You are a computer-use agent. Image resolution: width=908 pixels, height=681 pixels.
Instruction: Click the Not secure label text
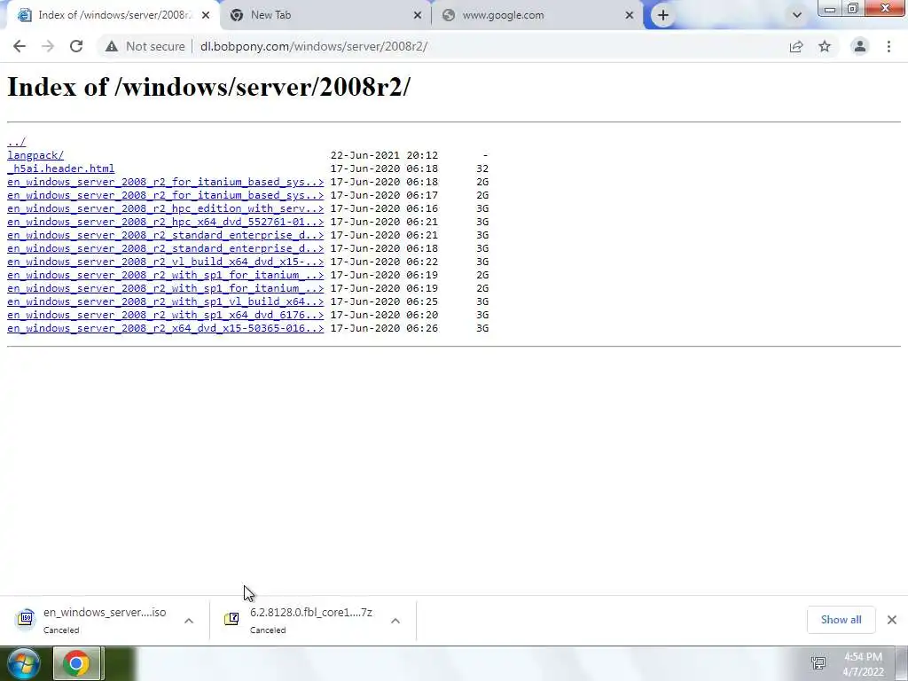tap(155, 46)
